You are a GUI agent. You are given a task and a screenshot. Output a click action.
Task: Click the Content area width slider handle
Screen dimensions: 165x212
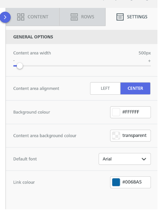coord(20,66)
